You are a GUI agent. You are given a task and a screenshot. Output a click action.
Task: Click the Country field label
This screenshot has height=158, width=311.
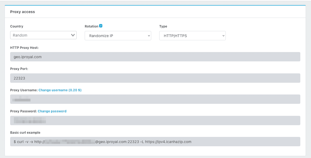[x=17, y=26]
